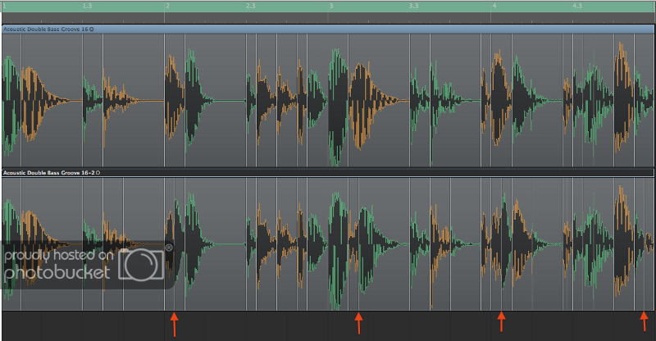Click the waveform of the lower 16-2 region

(327, 244)
